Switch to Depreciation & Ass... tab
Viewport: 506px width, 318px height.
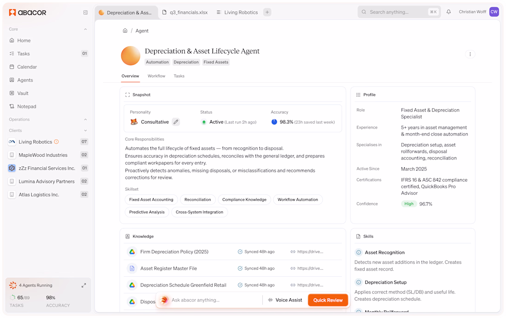tap(126, 12)
